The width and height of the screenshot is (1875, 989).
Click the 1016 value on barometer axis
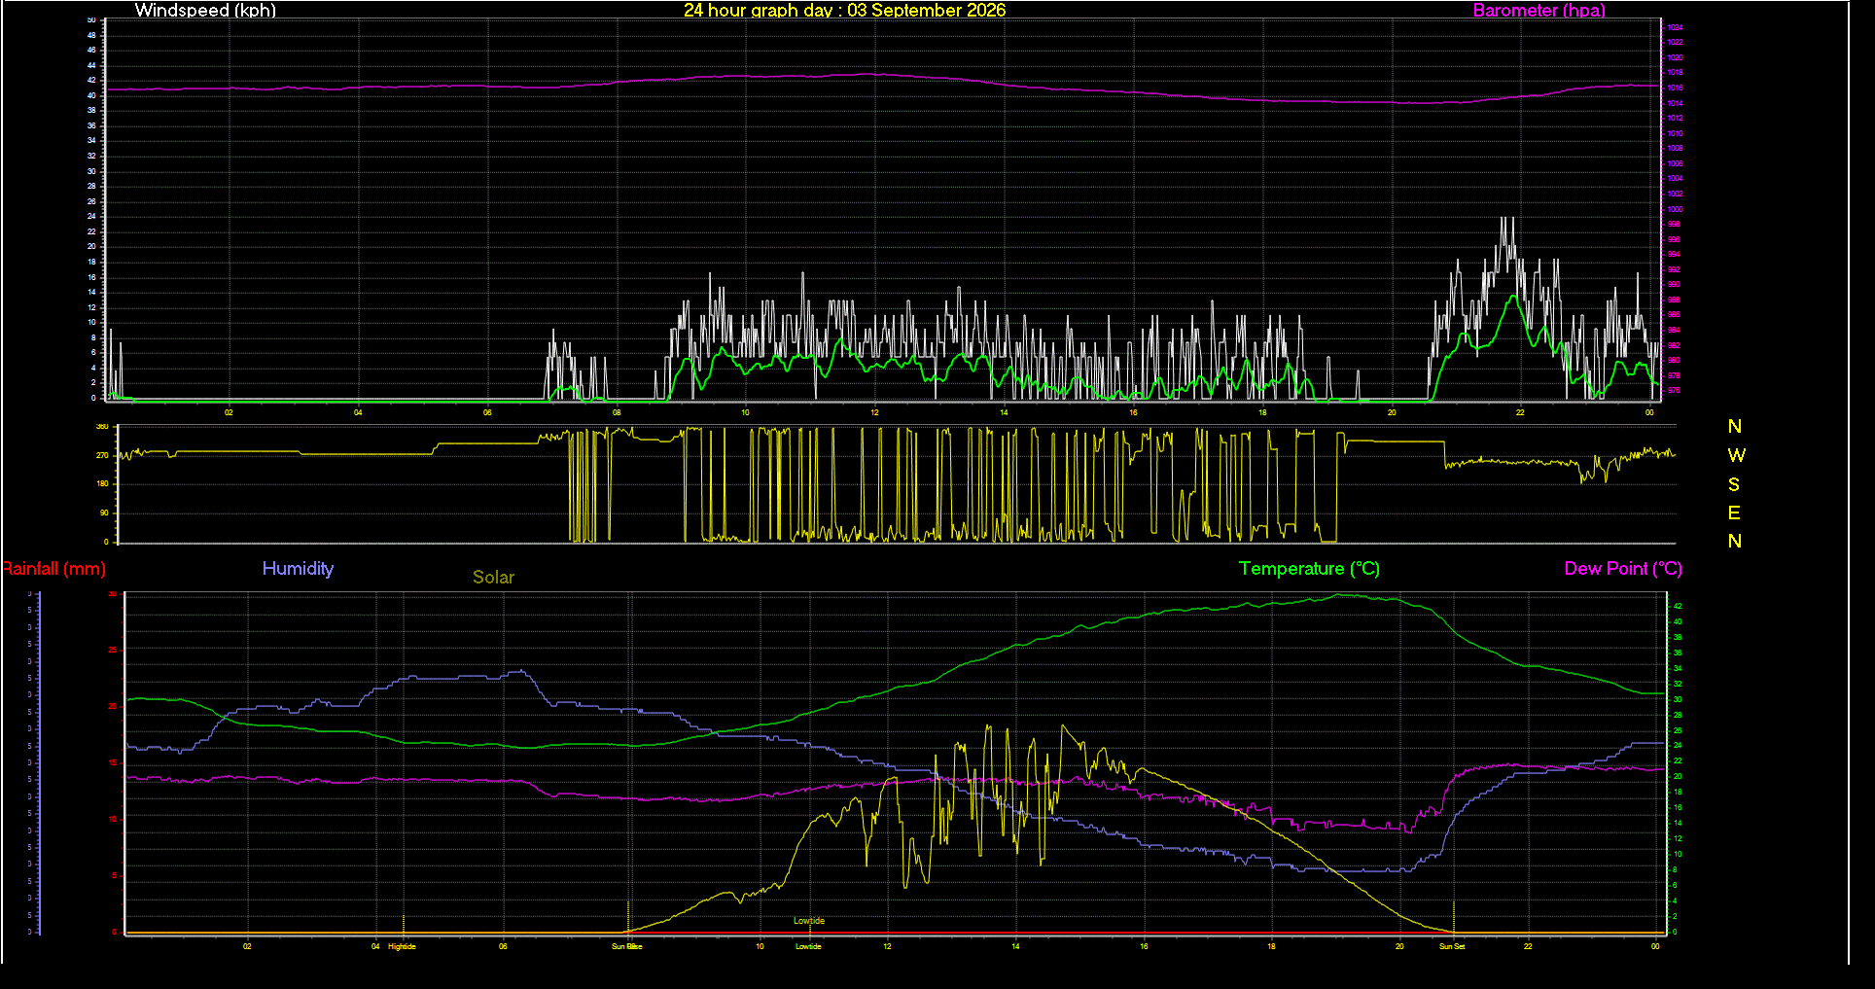pos(1675,88)
